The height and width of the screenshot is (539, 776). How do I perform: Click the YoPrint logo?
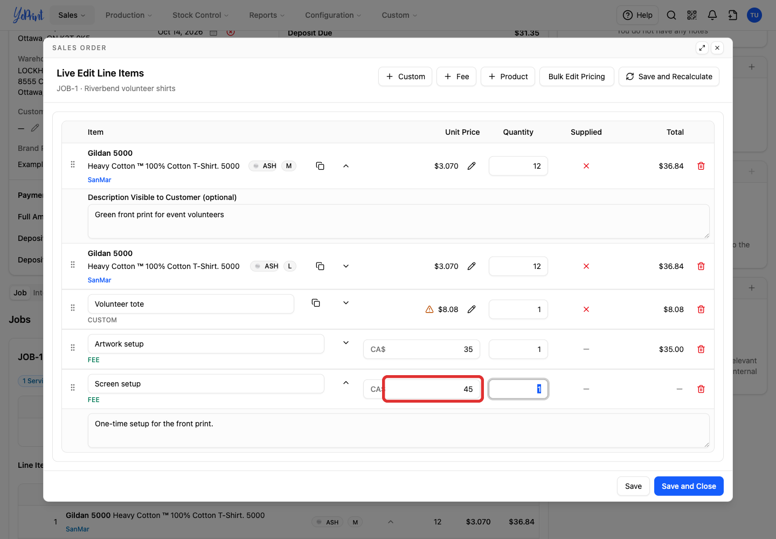click(28, 15)
